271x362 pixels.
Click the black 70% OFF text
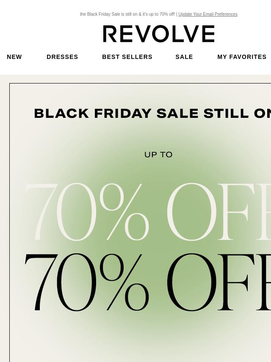(x=148, y=282)
